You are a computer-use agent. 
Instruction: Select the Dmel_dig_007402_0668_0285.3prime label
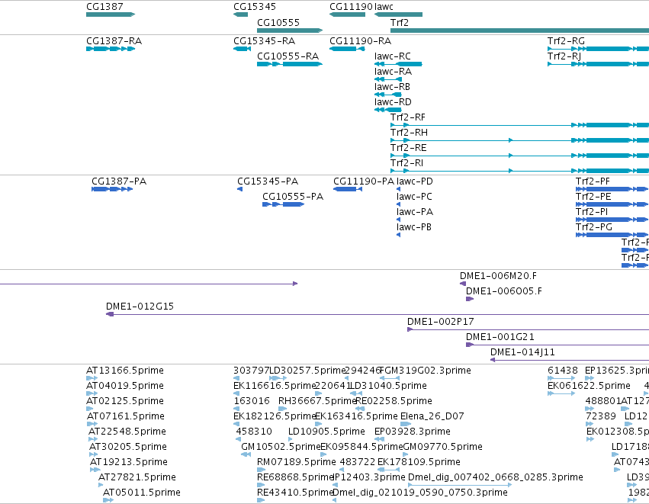(496, 477)
